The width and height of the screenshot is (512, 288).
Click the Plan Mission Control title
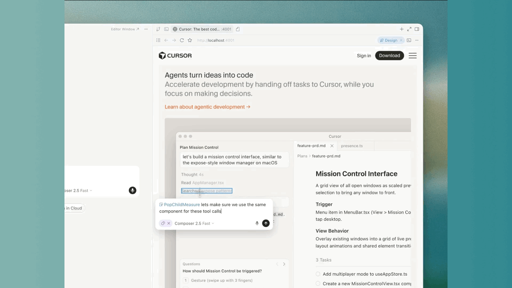tap(199, 147)
